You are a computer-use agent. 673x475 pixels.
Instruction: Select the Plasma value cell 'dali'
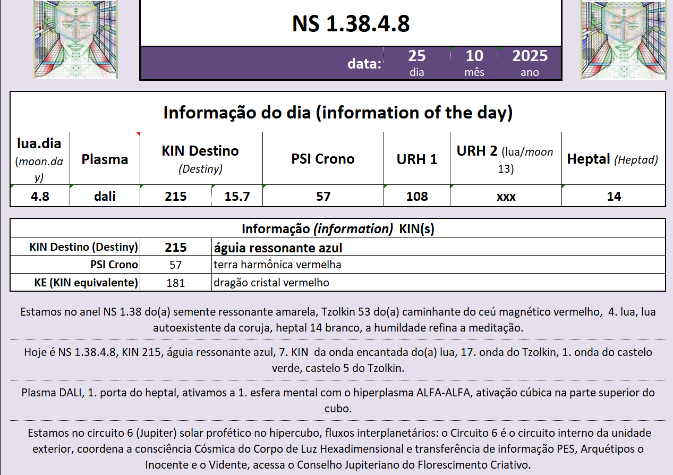105,196
